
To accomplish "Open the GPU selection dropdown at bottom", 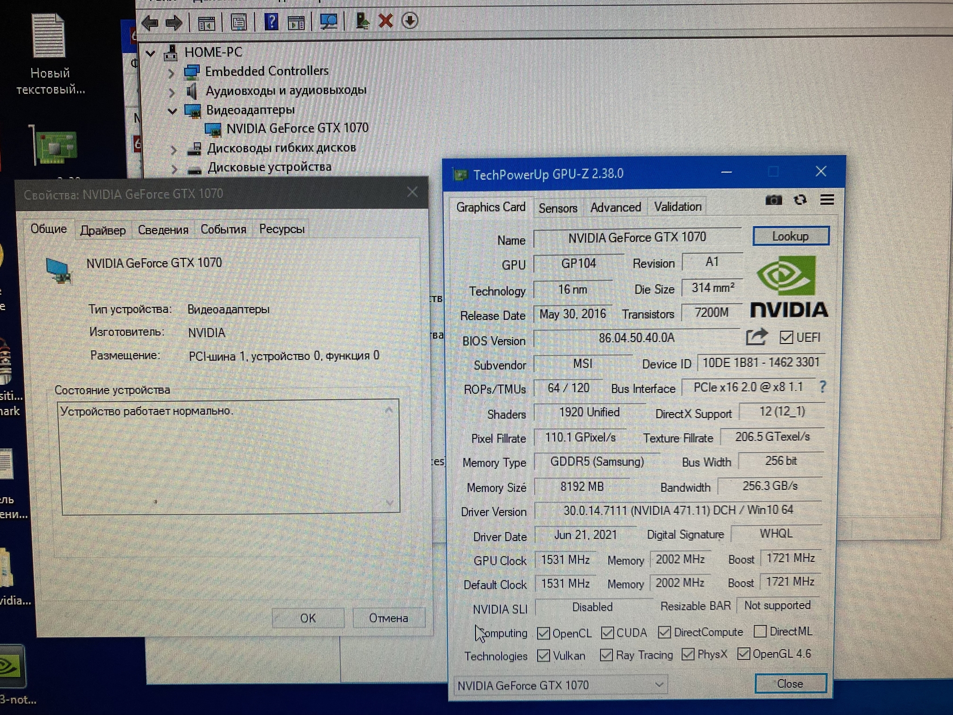I will coord(659,685).
